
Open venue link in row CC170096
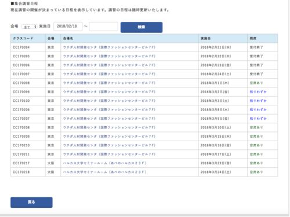click(x=109, y=65)
